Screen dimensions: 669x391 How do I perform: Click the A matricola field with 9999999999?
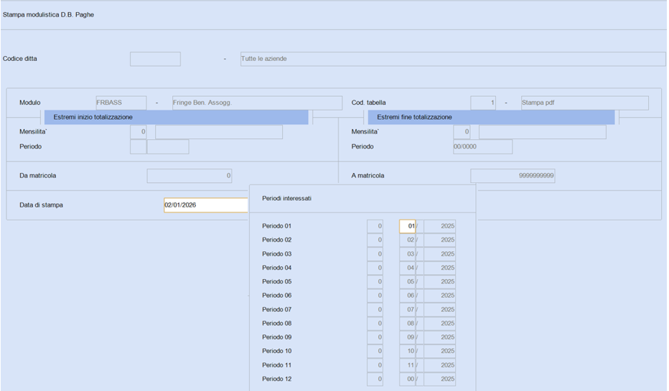513,176
